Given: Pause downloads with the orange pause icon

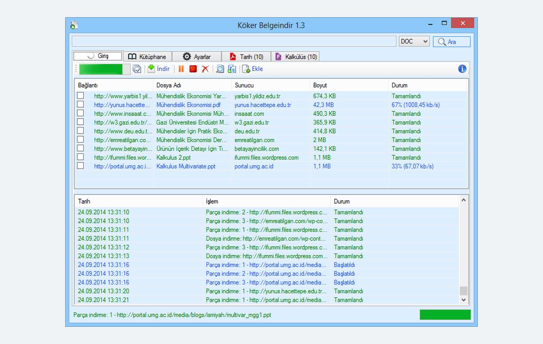Looking at the screenshot, I should pyautogui.click(x=181, y=69).
